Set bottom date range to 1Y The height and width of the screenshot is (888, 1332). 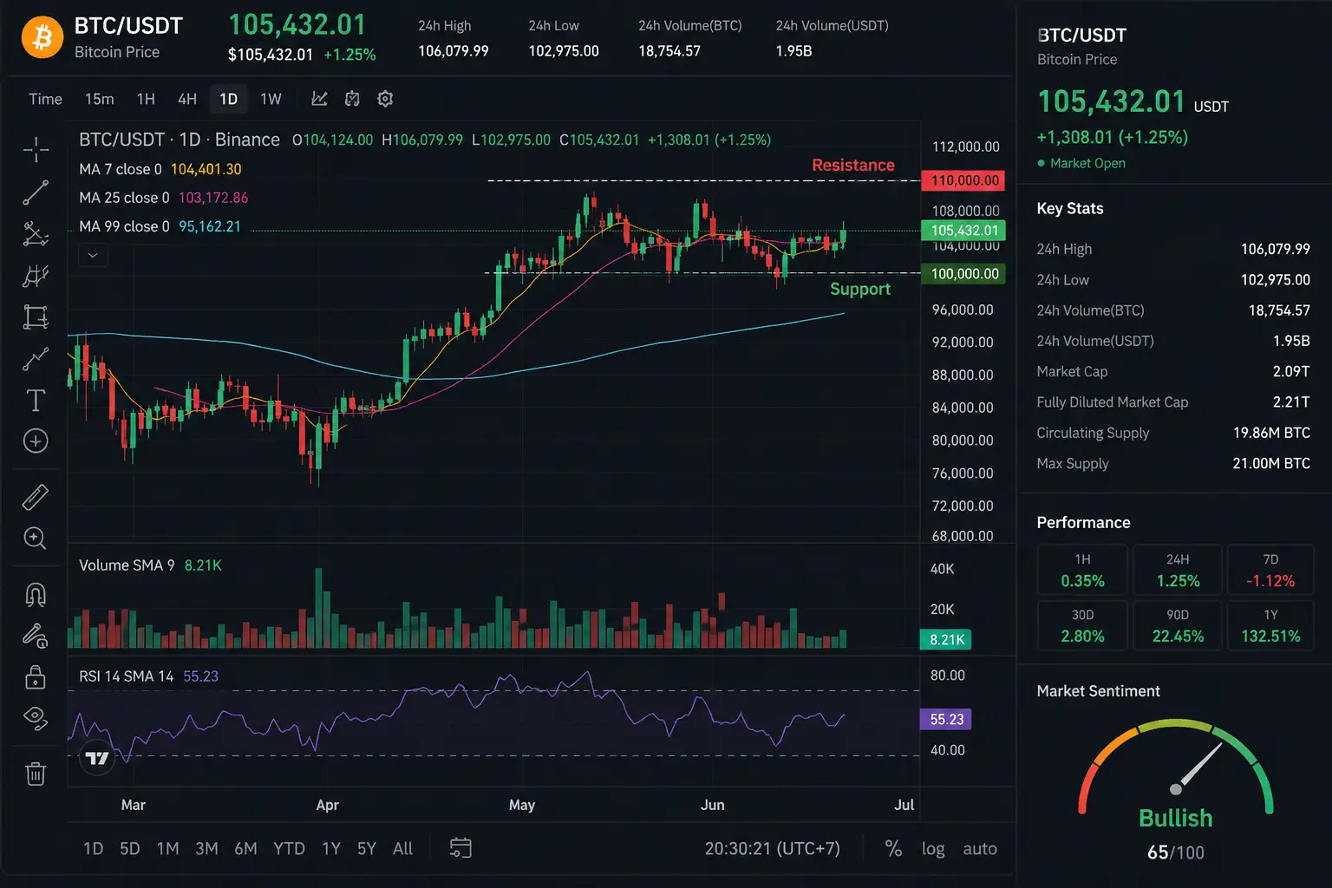[331, 848]
